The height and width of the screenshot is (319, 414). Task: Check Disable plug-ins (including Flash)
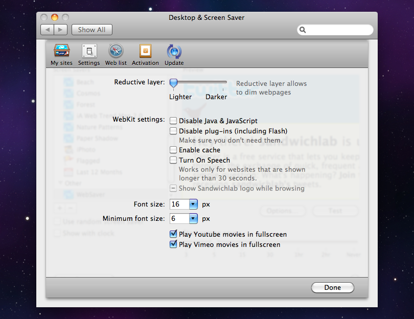(174, 131)
